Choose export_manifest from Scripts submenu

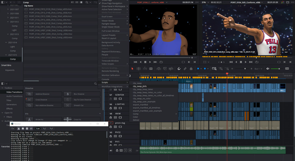140,105
